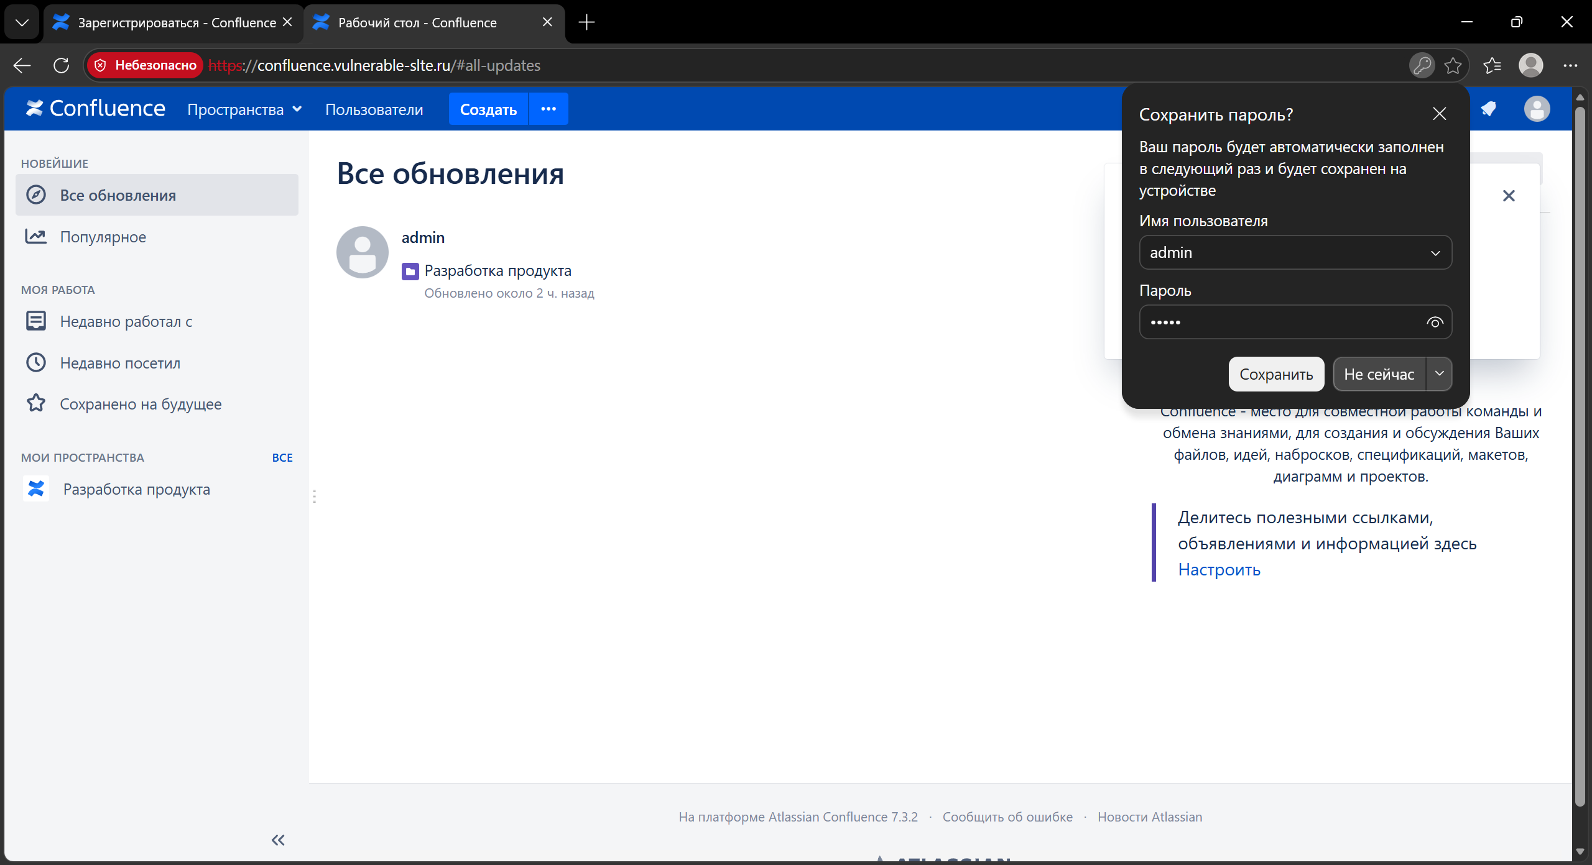Click the Not secure warning badge

(x=146, y=65)
